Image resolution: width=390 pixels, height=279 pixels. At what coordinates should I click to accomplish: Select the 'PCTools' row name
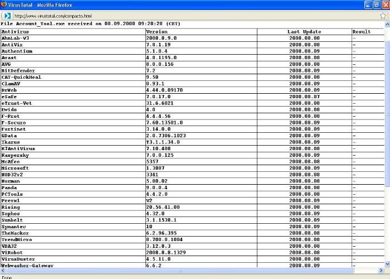[x=12, y=194]
